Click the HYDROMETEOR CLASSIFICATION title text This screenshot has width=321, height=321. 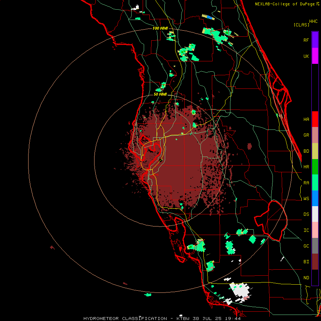tap(125, 319)
